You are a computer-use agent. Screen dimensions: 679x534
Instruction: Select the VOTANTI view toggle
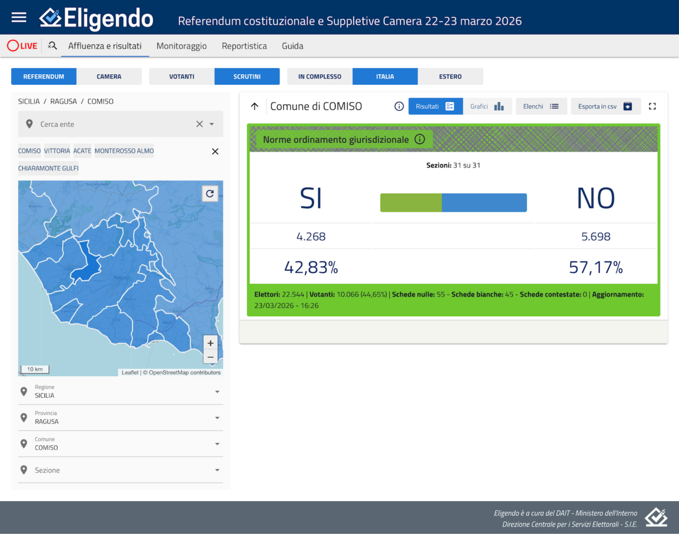(182, 76)
